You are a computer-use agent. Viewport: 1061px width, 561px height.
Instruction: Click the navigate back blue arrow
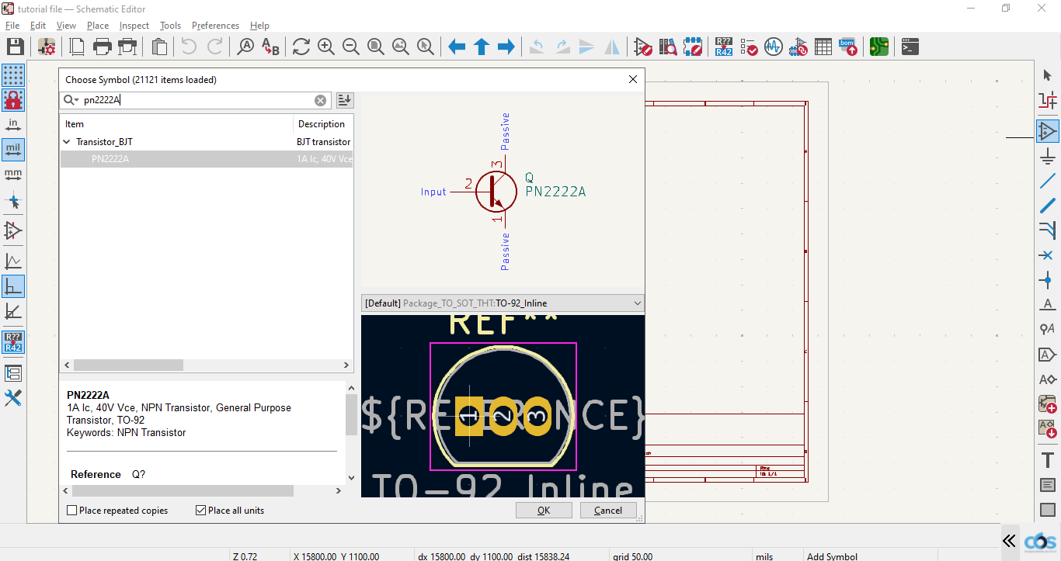(x=457, y=47)
